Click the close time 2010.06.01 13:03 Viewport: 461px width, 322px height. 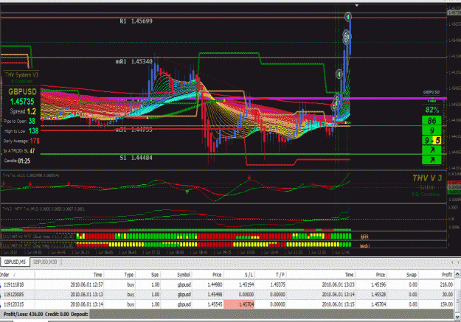(338, 284)
